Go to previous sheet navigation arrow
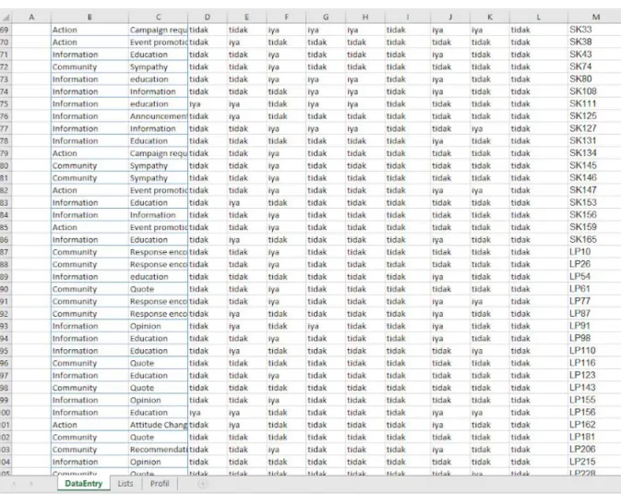The width and height of the screenshot is (621, 494). pos(14,484)
